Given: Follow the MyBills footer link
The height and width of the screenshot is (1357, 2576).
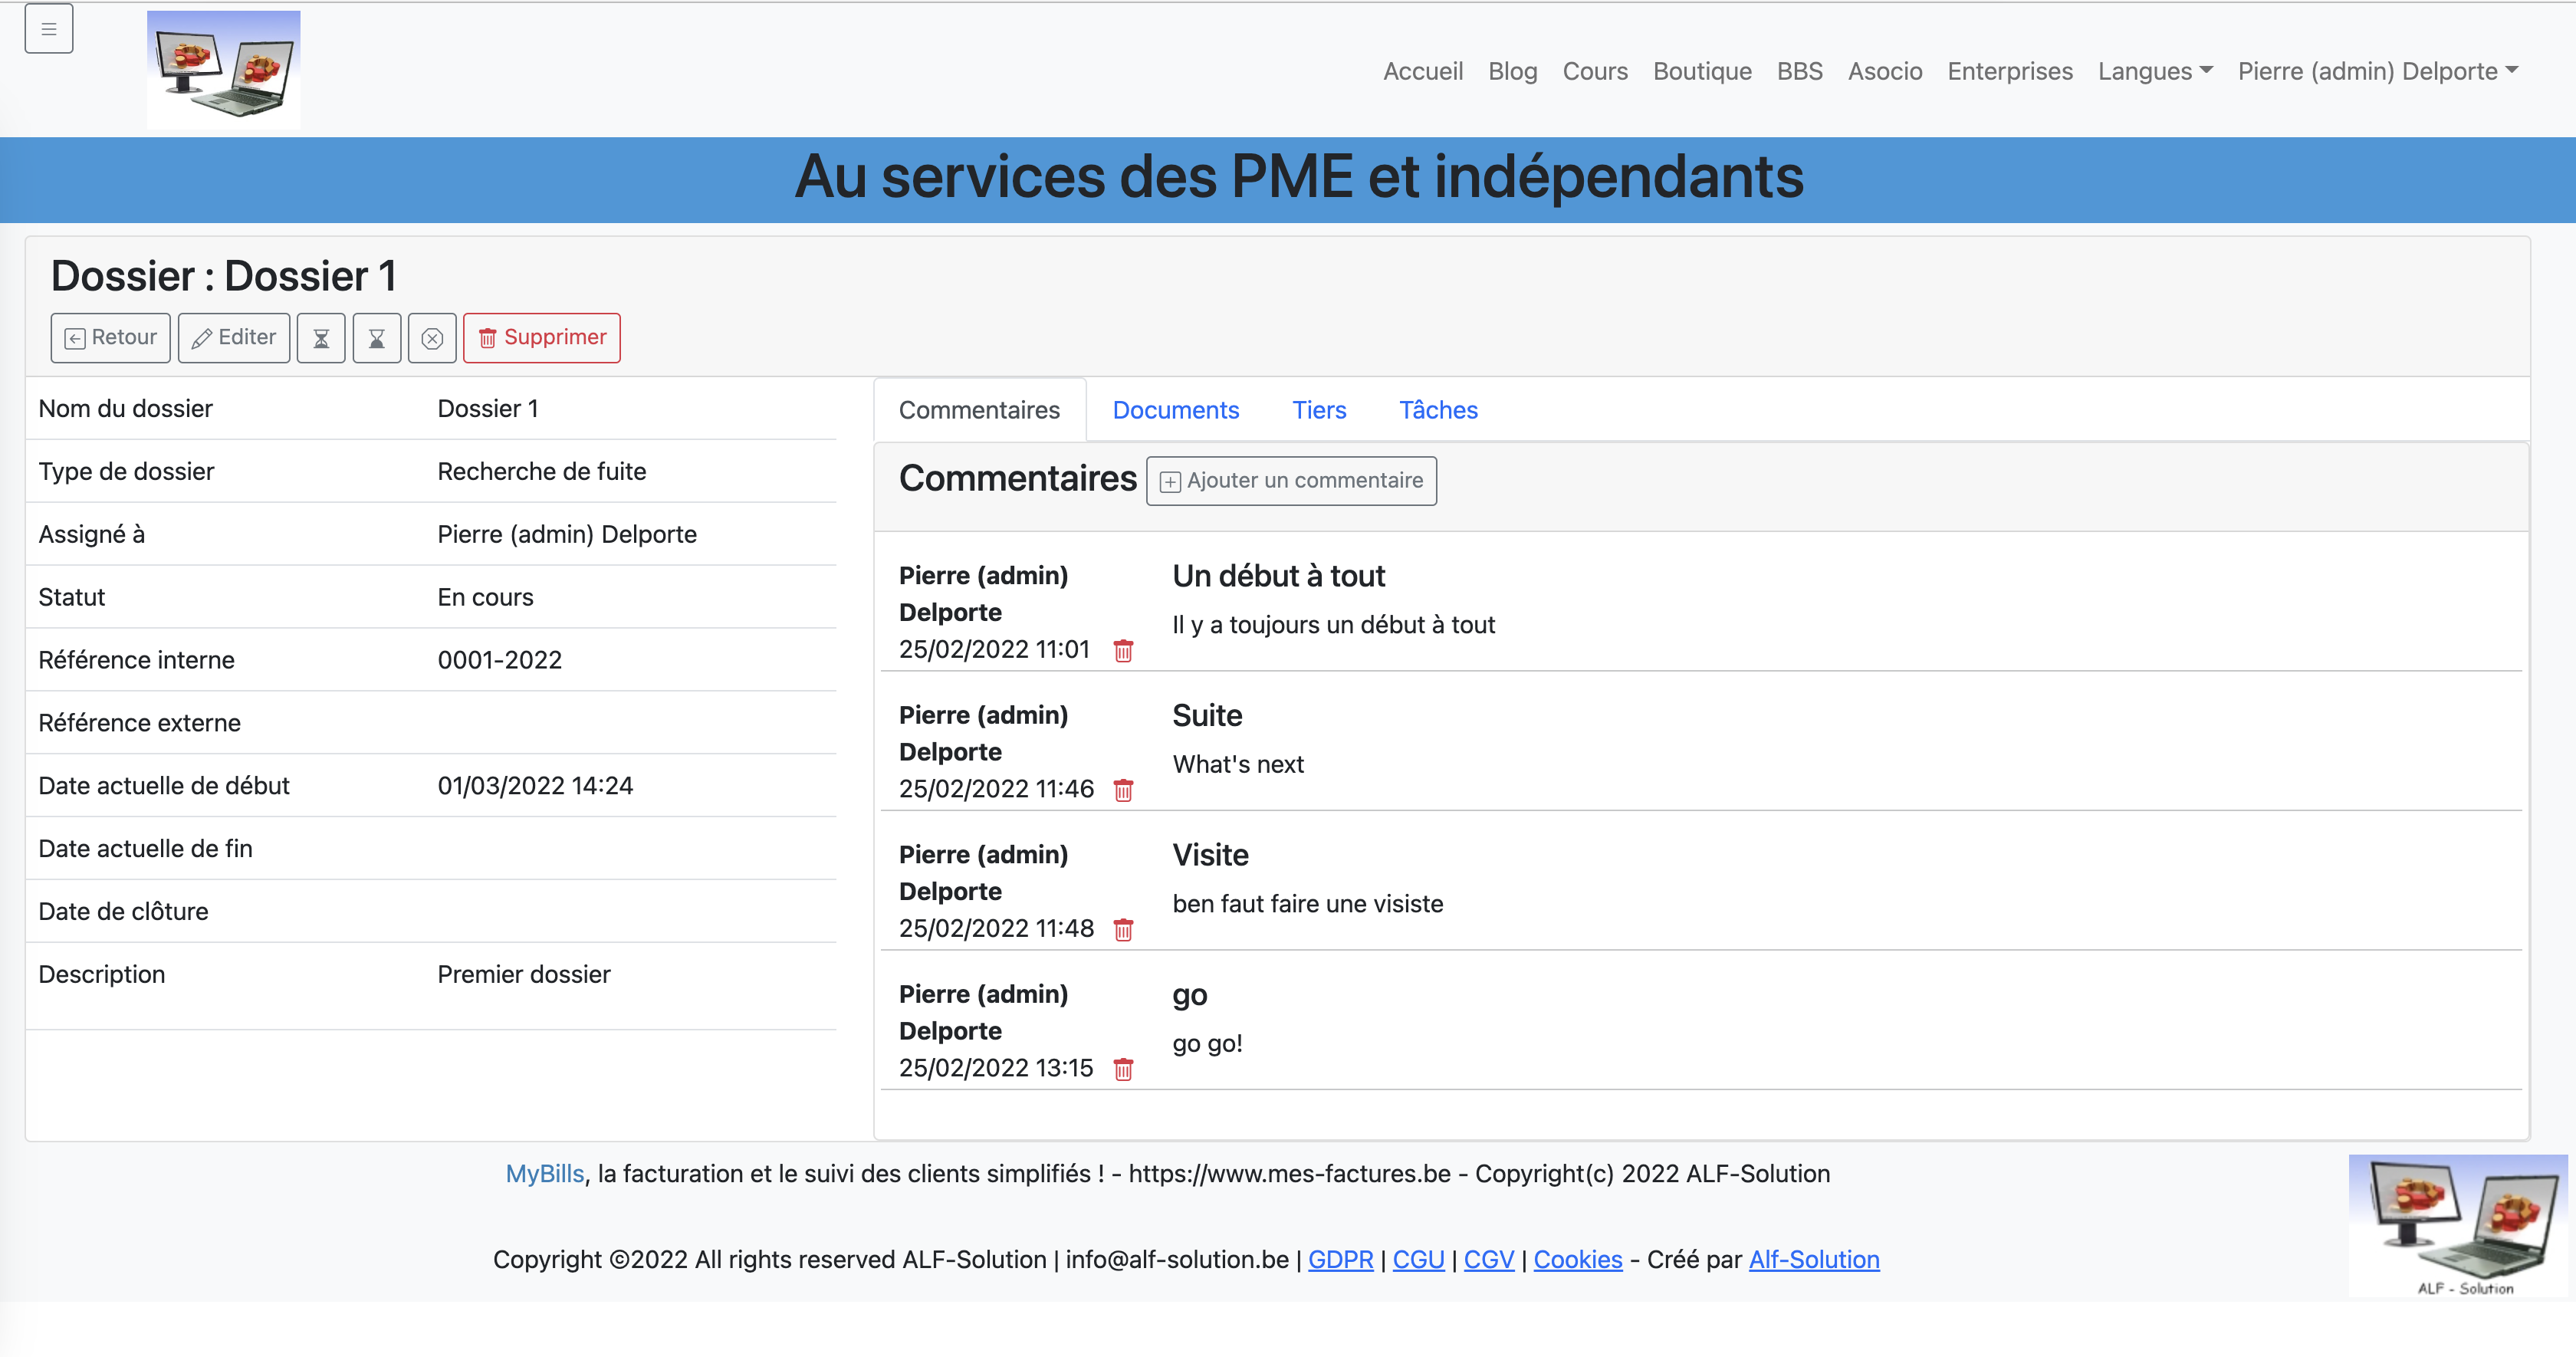Looking at the screenshot, I should pos(545,1173).
